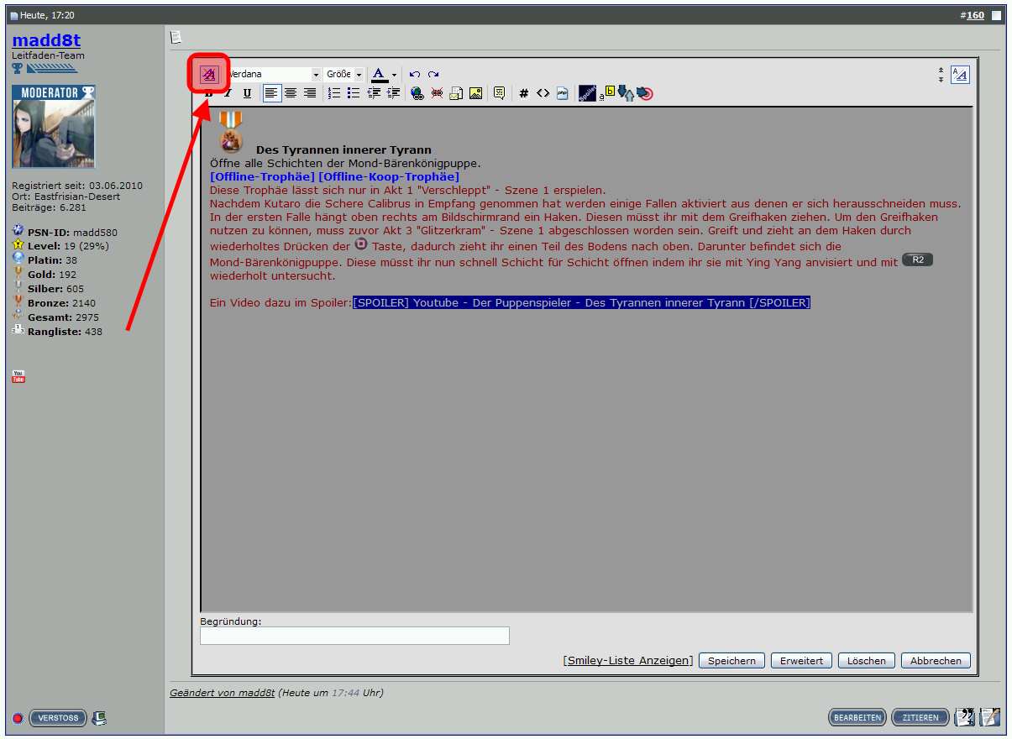Tick the post #160 selection checkbox

pyautogui.click(x=996, y=15)
